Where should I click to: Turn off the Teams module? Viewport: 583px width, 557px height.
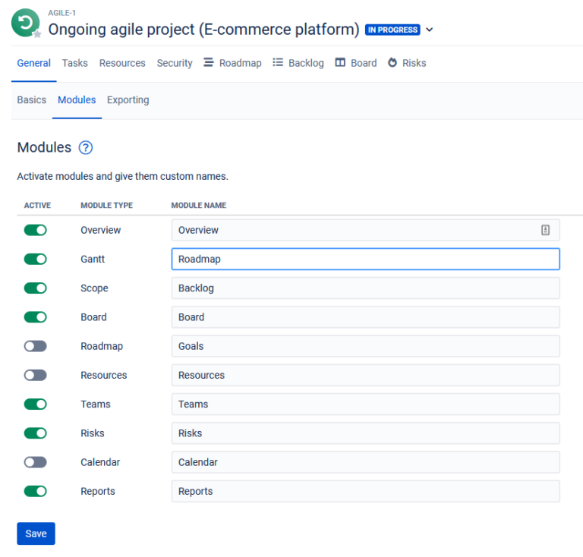point(36,404)
